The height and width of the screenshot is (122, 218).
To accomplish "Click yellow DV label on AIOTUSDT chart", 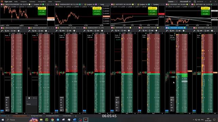I will [153, 8].
